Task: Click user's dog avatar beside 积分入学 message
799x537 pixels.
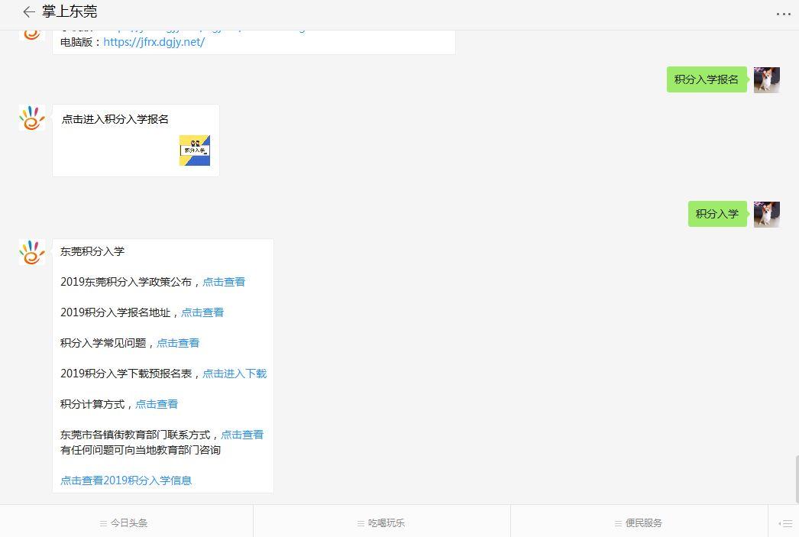Action: click(x=766, y=214)
